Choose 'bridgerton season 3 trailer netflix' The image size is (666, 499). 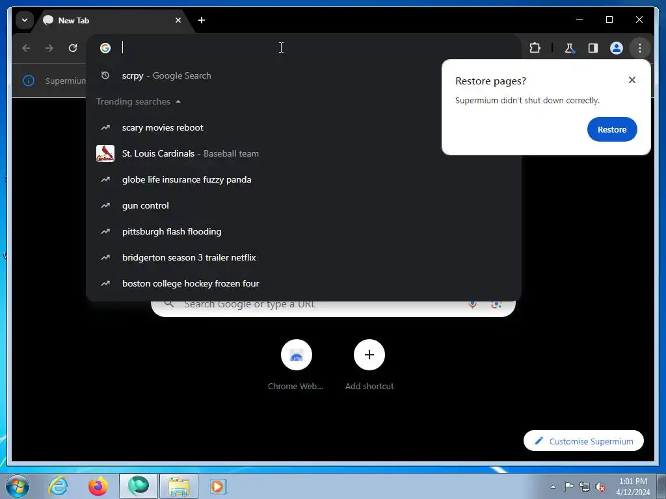(x=303, y=257)
